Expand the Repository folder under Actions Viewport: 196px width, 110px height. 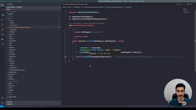point(13,30)
